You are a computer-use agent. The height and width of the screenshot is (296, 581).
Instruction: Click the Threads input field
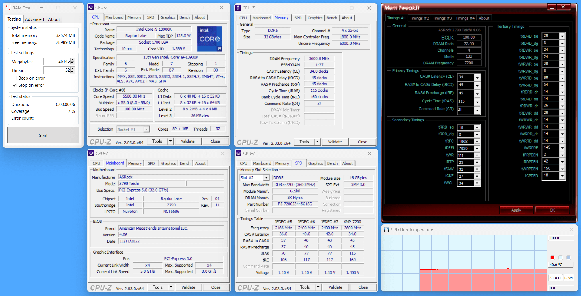(57, 70)
